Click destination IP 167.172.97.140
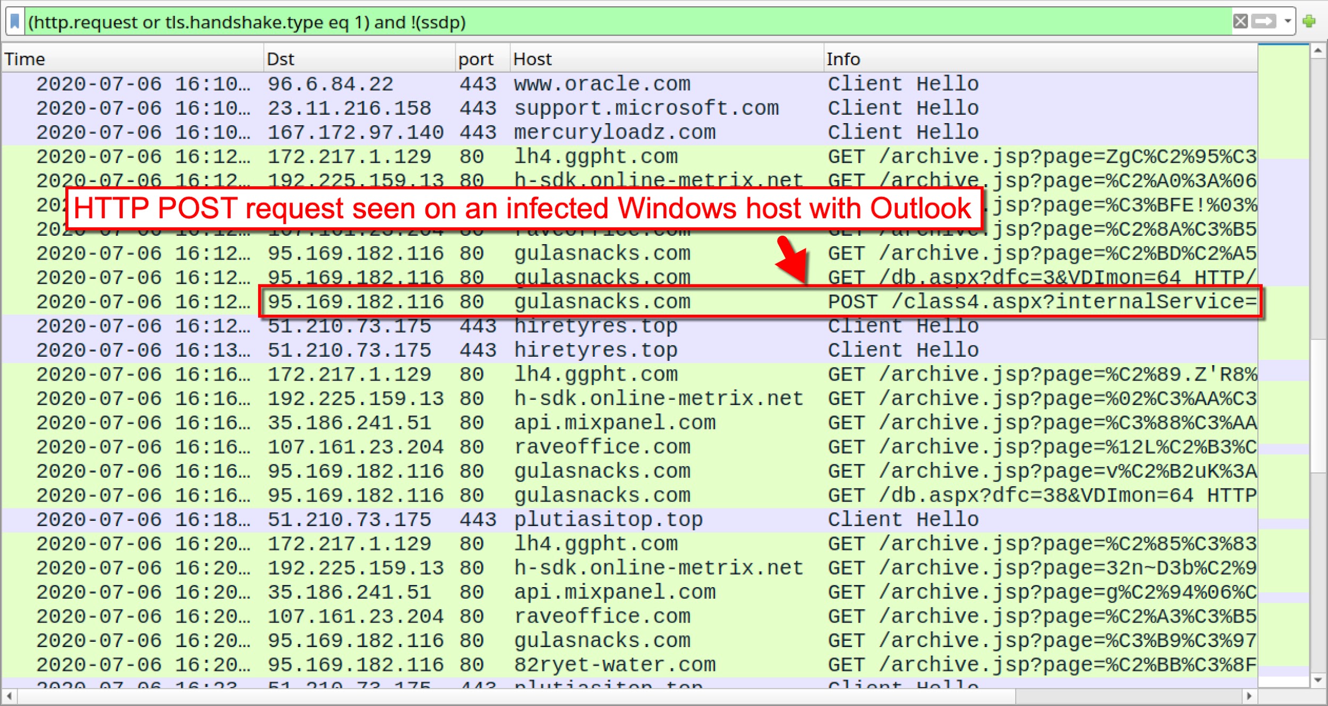 point(355,132)
